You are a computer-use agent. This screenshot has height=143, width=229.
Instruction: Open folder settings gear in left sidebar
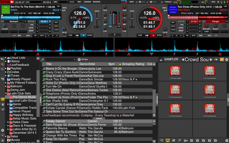click(3, 130)
